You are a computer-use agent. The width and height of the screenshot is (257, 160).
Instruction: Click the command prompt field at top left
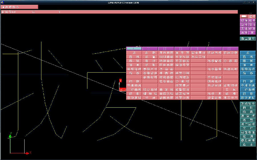coord(19,7)
